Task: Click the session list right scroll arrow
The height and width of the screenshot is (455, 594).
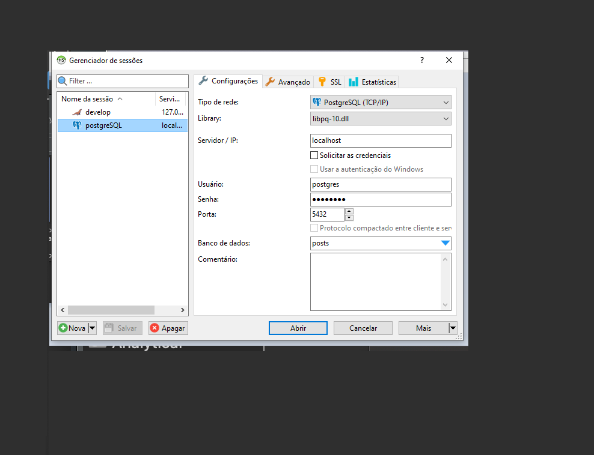Action: [x=183, y=310]
